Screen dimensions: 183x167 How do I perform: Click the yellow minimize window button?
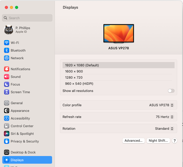click(11, 7)
